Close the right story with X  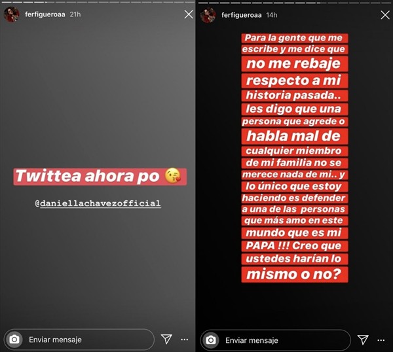(385, 15)
